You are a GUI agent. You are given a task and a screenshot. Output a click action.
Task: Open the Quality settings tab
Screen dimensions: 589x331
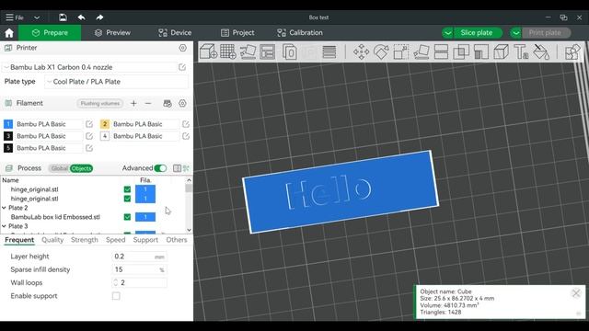click(x=52, y=240)
